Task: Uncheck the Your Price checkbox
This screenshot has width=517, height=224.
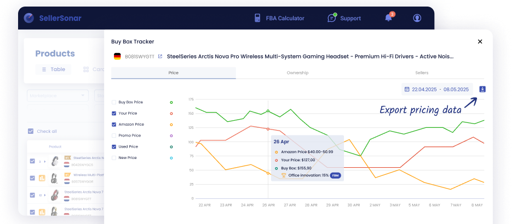Action: click(114, 114)
